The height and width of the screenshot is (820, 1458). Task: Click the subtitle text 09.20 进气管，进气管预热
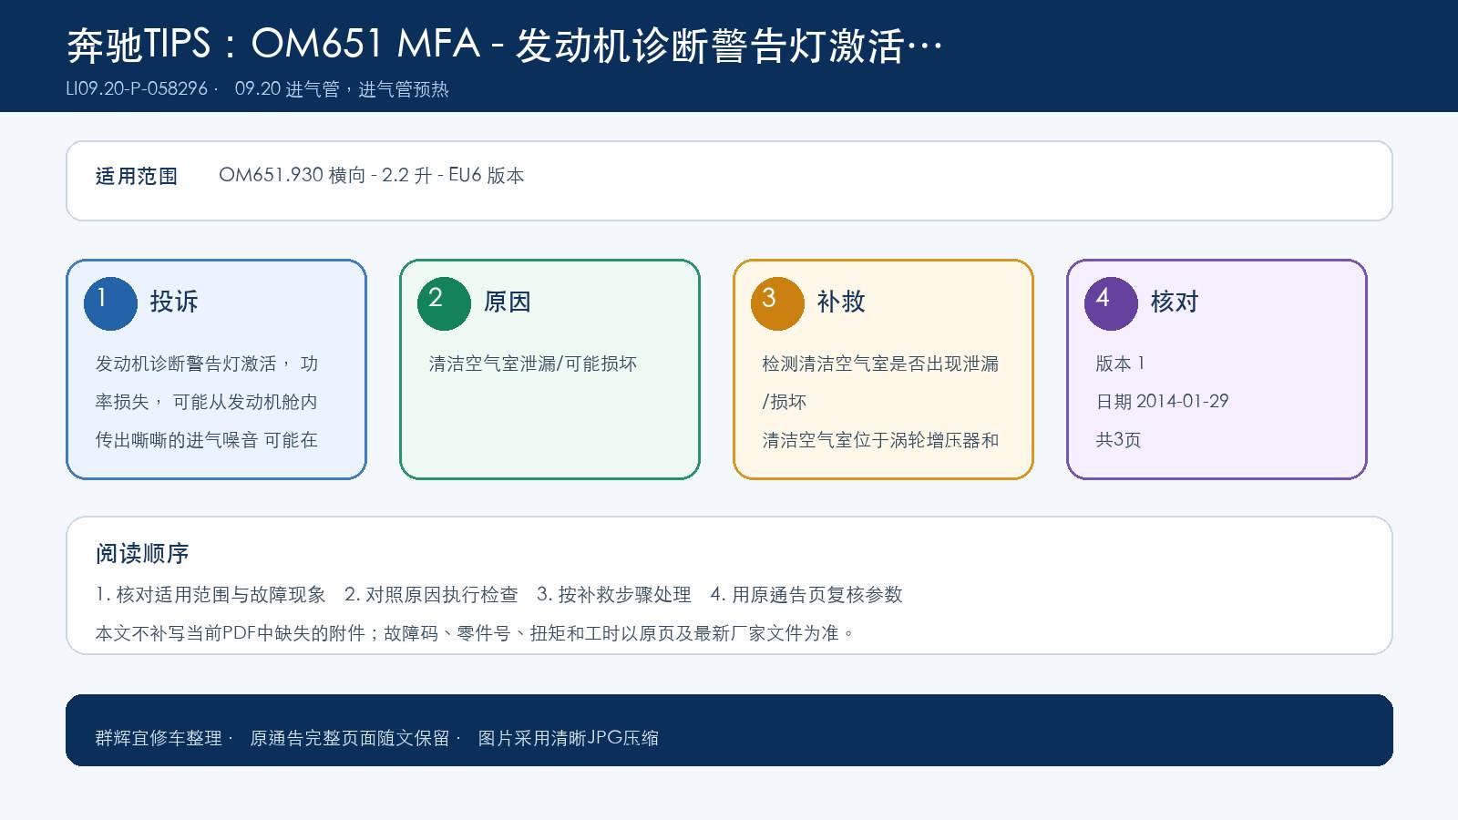342,89
